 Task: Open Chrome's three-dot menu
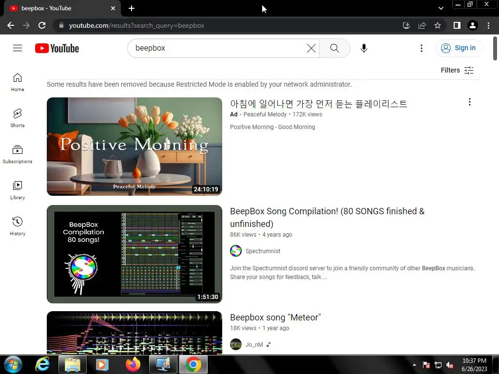488,25
